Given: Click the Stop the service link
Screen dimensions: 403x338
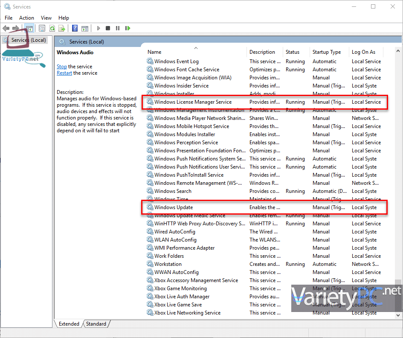Looking at the screenshot, I should [x=62, y=67].
